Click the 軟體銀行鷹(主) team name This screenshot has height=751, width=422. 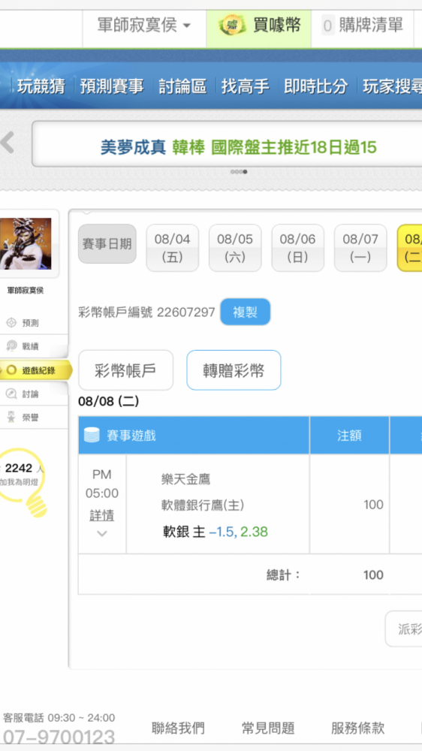point(203,505)
